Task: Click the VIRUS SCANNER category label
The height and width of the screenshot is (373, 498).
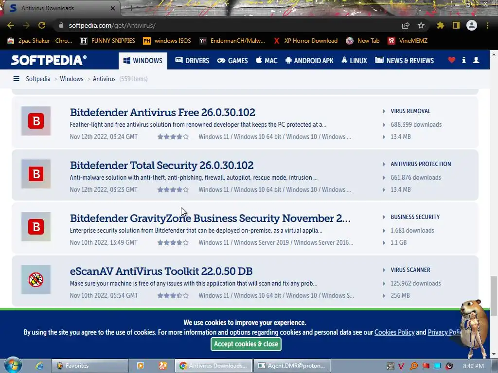Action: coord(410,270)
